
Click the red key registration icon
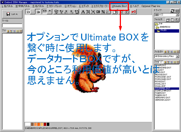tap(134, 12)
